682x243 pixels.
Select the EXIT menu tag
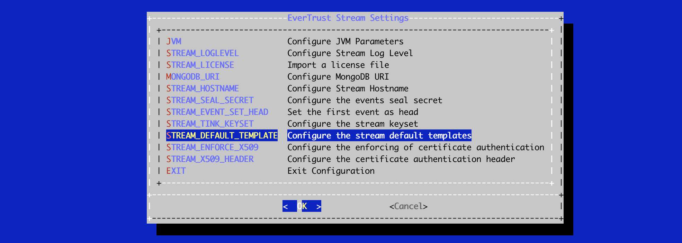(176, 171)
